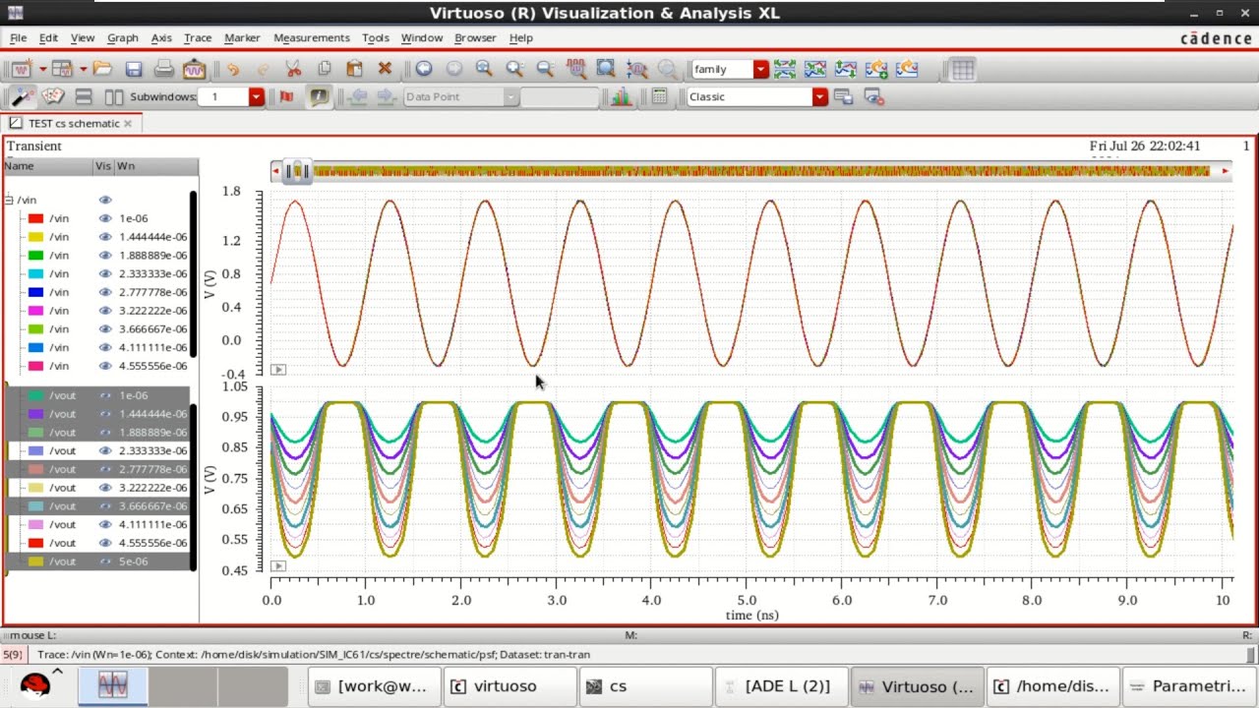This screenshot has width=1259, height=708.
Task: Open the work@w... terminal taskbar button
Action: point(373,686)
